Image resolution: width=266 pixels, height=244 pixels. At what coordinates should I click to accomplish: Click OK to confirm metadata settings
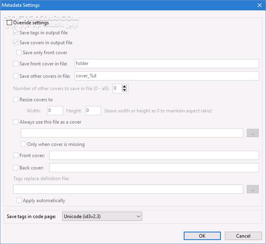202,236
